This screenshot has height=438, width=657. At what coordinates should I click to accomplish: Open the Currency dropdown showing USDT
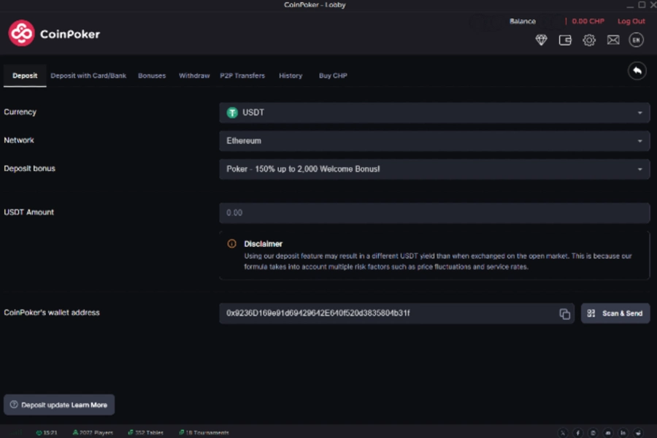click(434, 112)
